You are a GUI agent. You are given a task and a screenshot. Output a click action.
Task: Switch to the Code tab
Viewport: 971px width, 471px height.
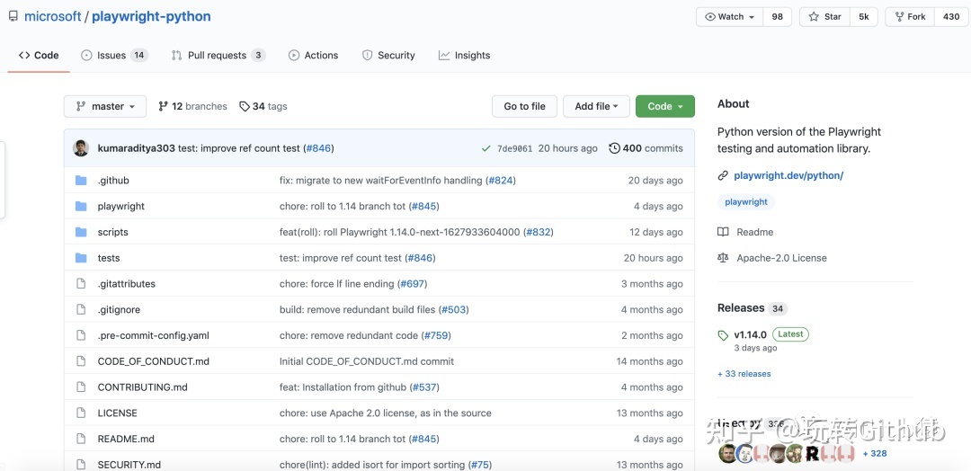39,55
